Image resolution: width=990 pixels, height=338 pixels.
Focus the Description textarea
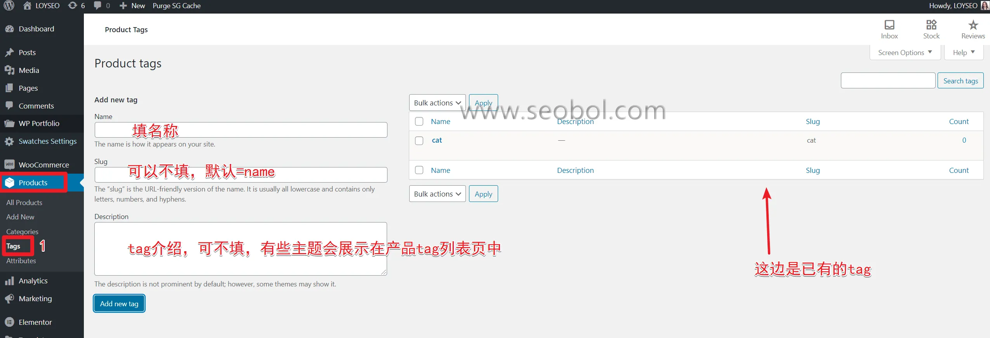coord(241,249)
